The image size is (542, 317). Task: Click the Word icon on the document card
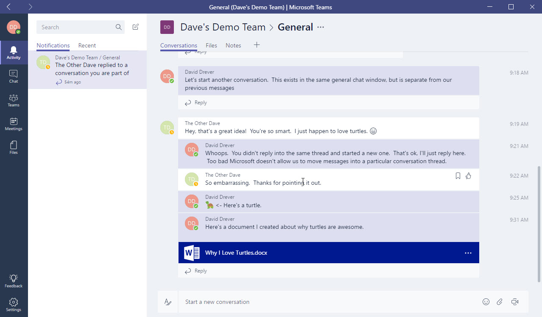point(192,253)
